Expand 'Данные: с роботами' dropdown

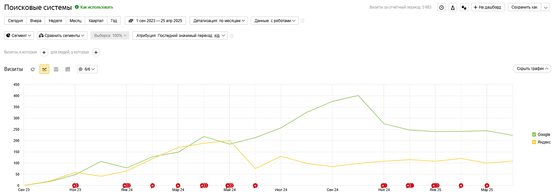coord(274,21)
